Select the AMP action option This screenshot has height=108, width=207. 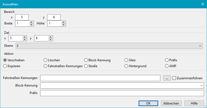[x=167, y=66]
